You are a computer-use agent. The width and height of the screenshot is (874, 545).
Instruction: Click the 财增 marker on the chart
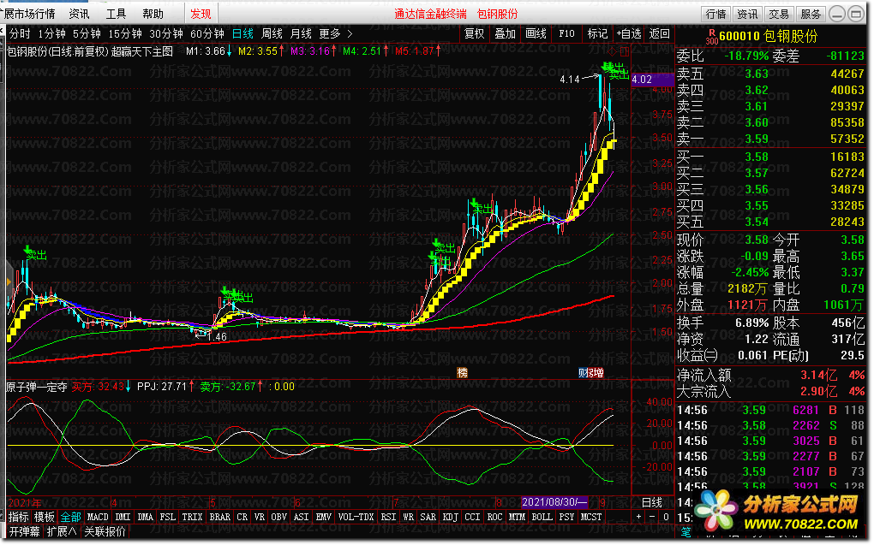[x=591, y=372]
